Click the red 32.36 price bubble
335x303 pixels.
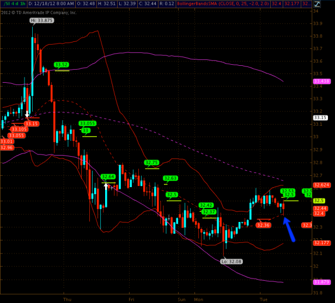(264, 225)
